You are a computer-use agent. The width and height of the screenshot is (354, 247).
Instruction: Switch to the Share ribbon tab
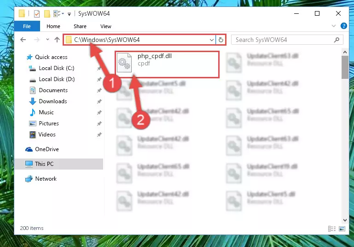point(80,26)
